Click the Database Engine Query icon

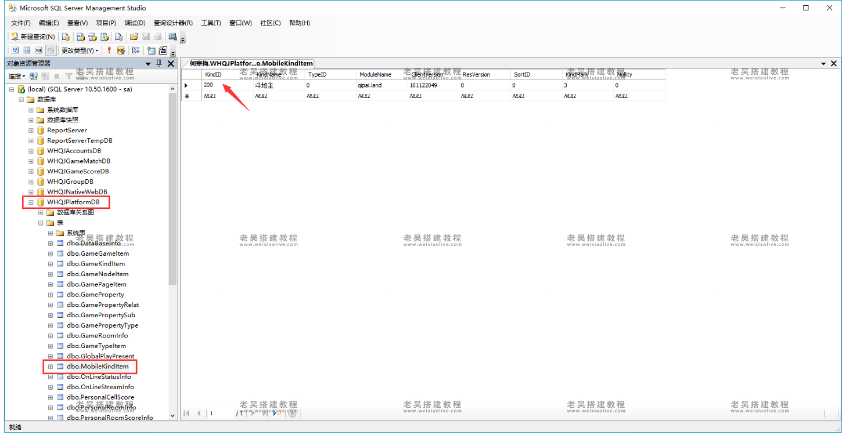(66, 37)
